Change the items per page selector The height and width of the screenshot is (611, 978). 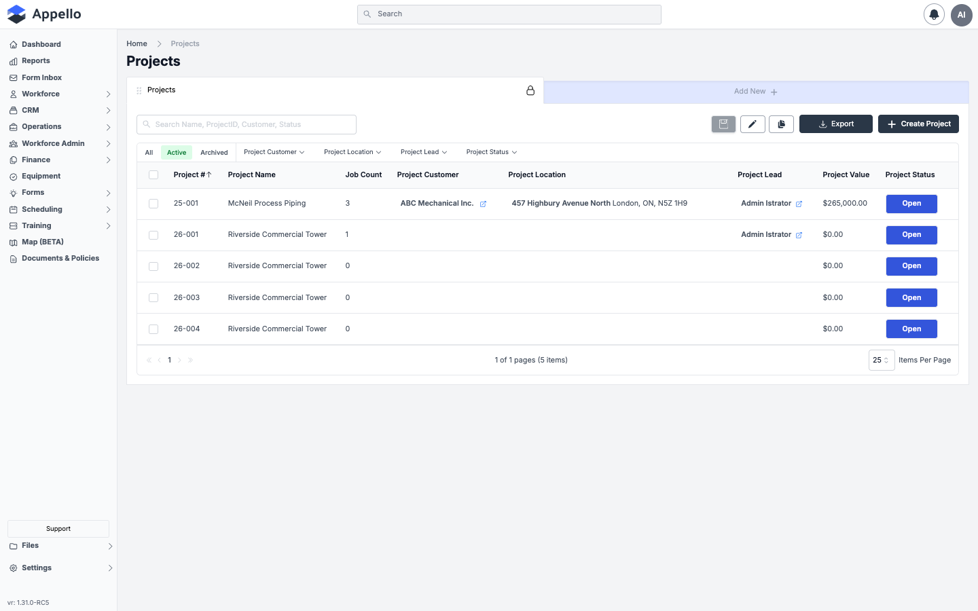881,360
